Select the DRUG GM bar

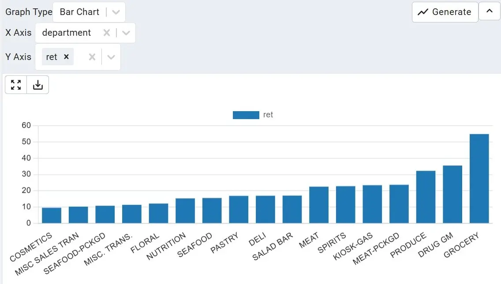pos(452,194)
